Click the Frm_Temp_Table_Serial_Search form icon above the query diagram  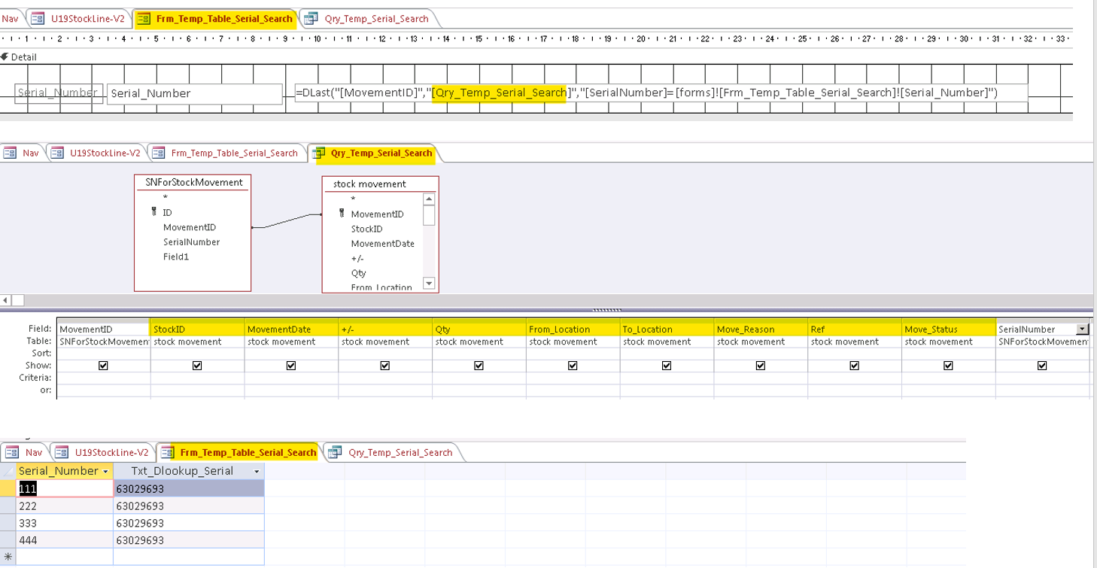pos(159,153)
